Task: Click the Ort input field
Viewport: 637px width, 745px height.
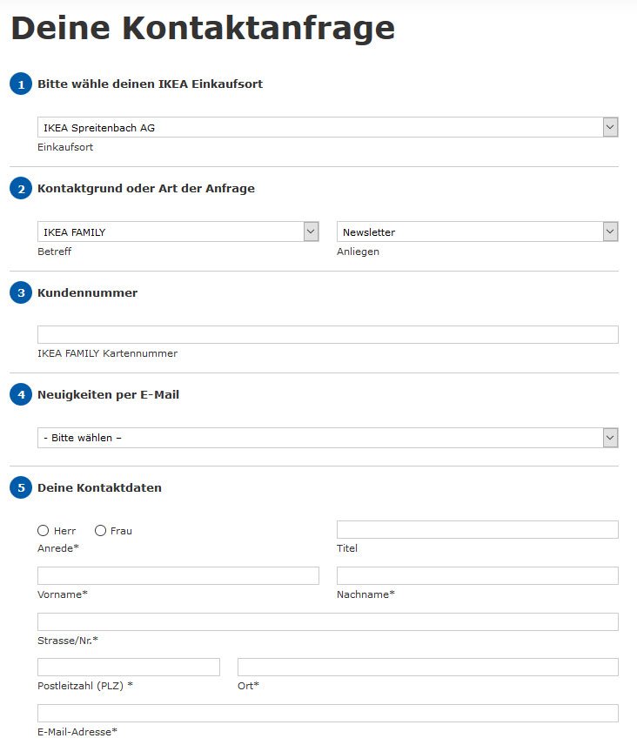Action: coord(428,667)
